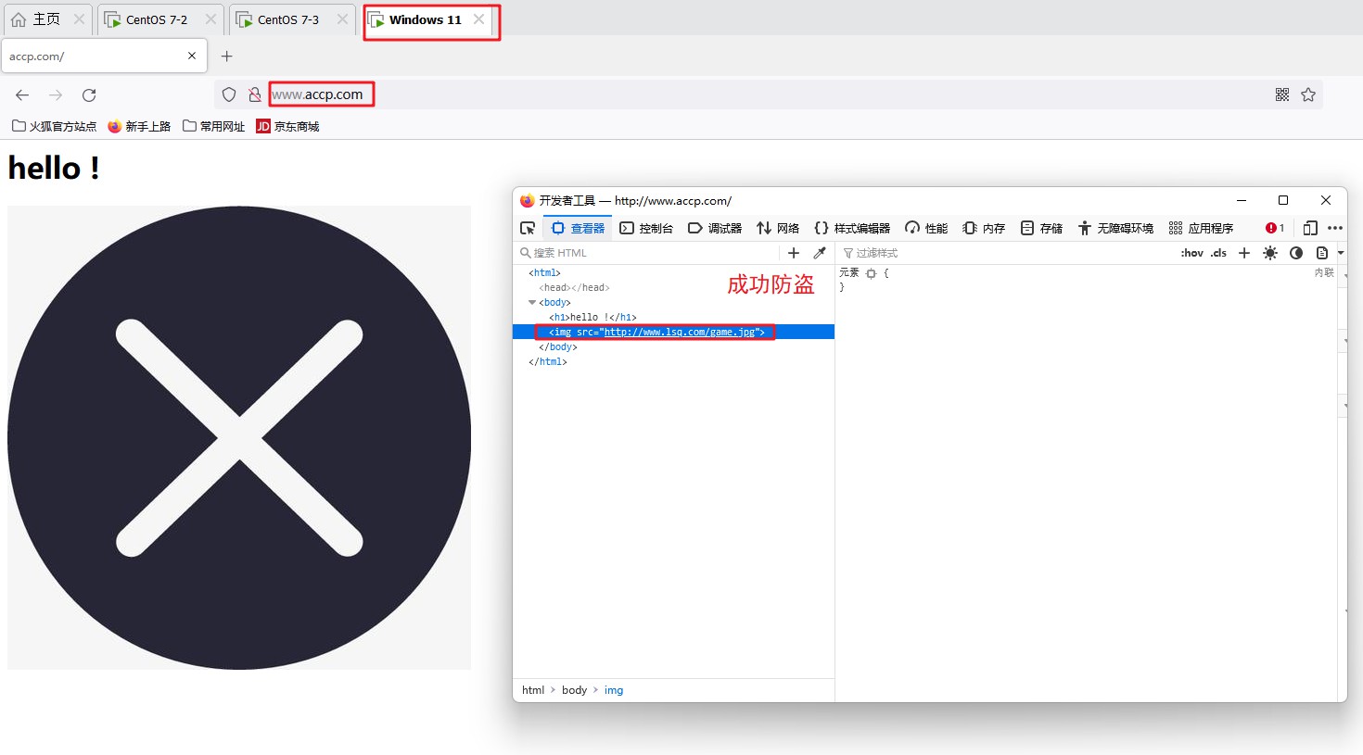Click the plus icon to create new node
This screenshot has width=1363, height=755.
point(794,253)
